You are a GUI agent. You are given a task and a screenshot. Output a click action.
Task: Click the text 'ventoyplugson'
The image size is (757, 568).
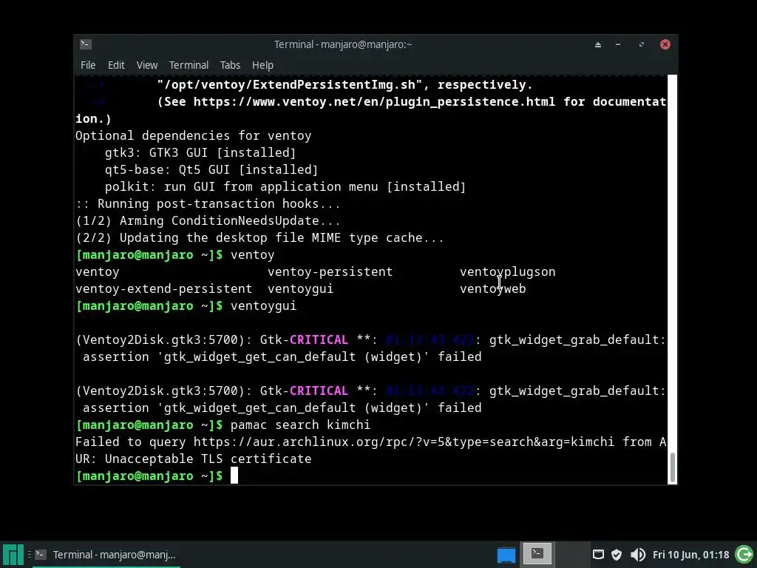pyautogui.click(x=507, y=272)
